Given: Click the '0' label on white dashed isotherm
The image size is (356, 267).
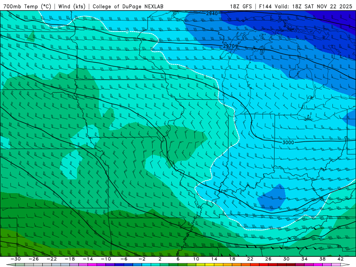Looking at the screenshot, I should pyautogui.click(x=127, y=32).
